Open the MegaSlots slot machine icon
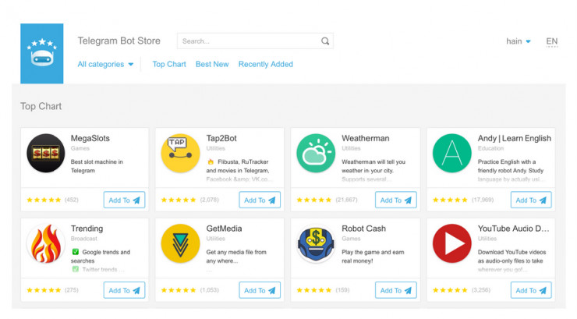This screenshot has width=577, height=319. tap(46, 154)
